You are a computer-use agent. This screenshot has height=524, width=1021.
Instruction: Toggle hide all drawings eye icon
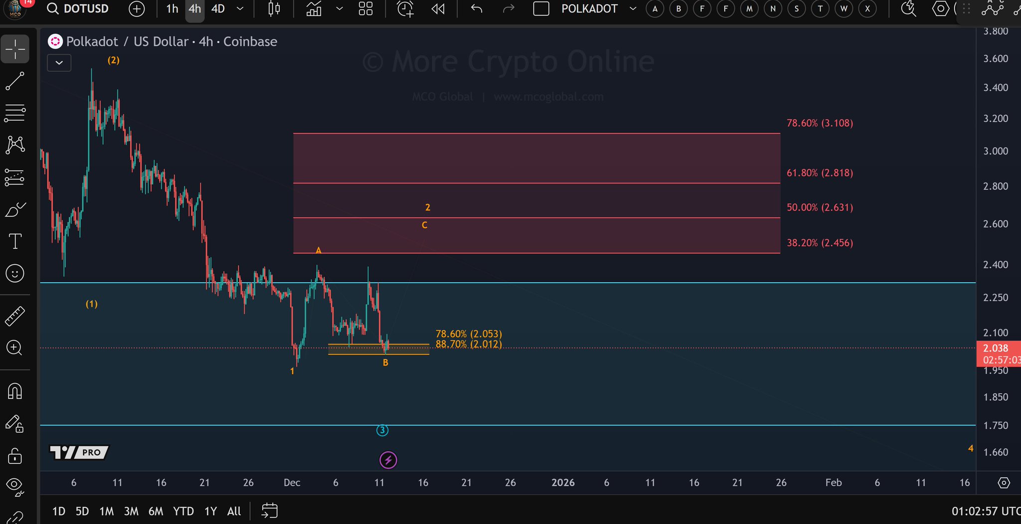coord(15,486)
